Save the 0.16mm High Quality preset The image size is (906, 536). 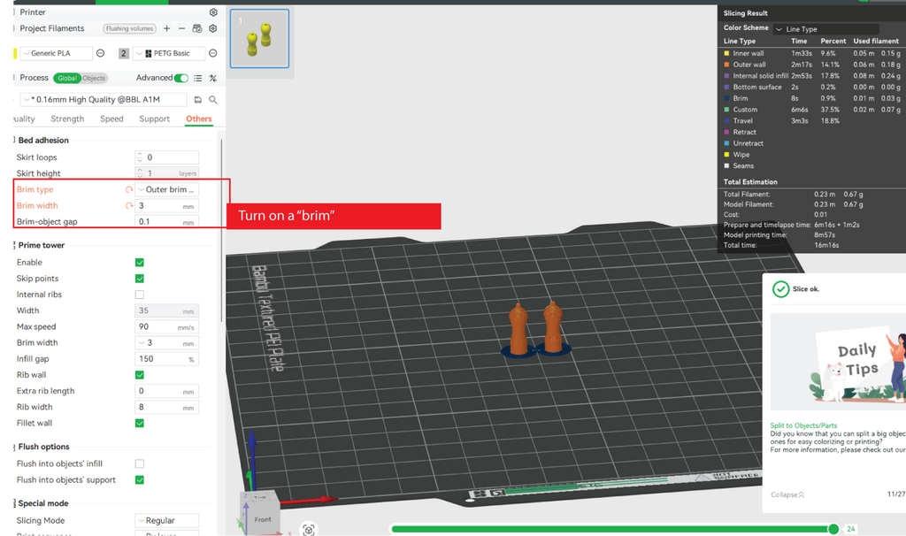click(x=197, y=99)
